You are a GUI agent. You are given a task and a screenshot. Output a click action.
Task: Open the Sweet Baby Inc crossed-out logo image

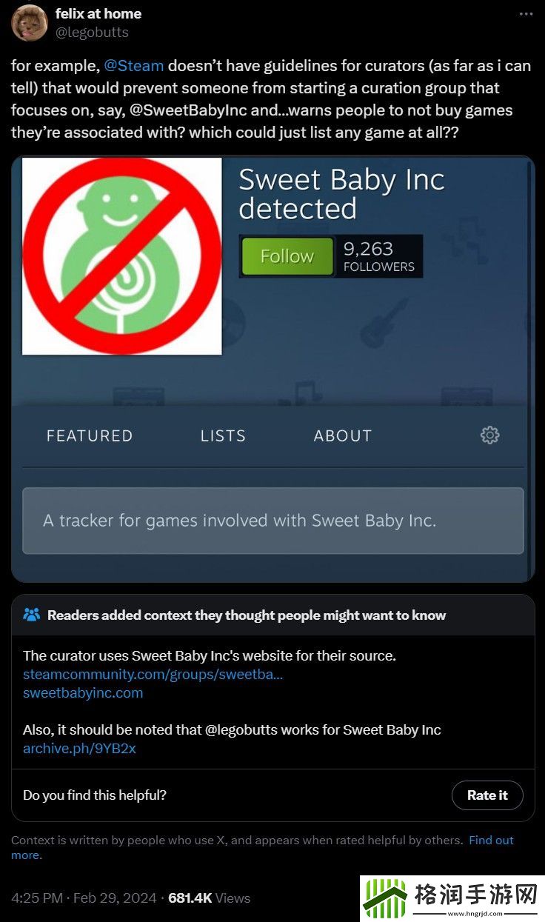122,256
